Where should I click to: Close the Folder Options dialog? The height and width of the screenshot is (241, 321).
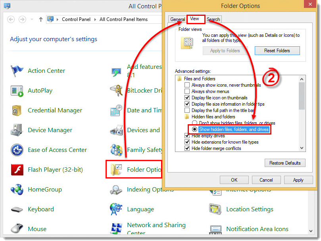310,4
